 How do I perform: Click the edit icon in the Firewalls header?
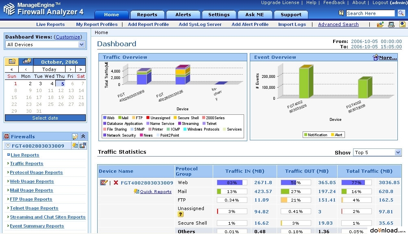pyautogui.click(x=75, y=136)
